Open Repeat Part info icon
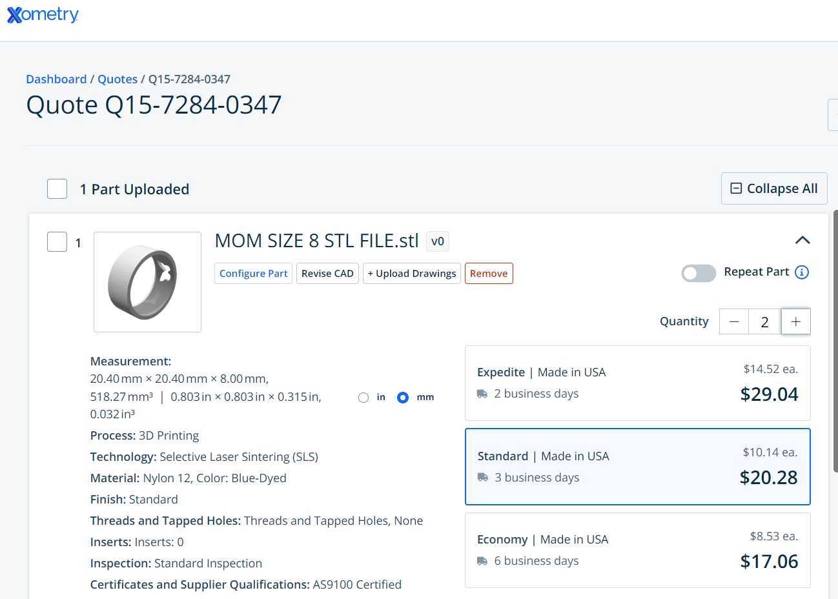Image resolution: width=838 pixels, height=599 pixels. click(802, 272)
